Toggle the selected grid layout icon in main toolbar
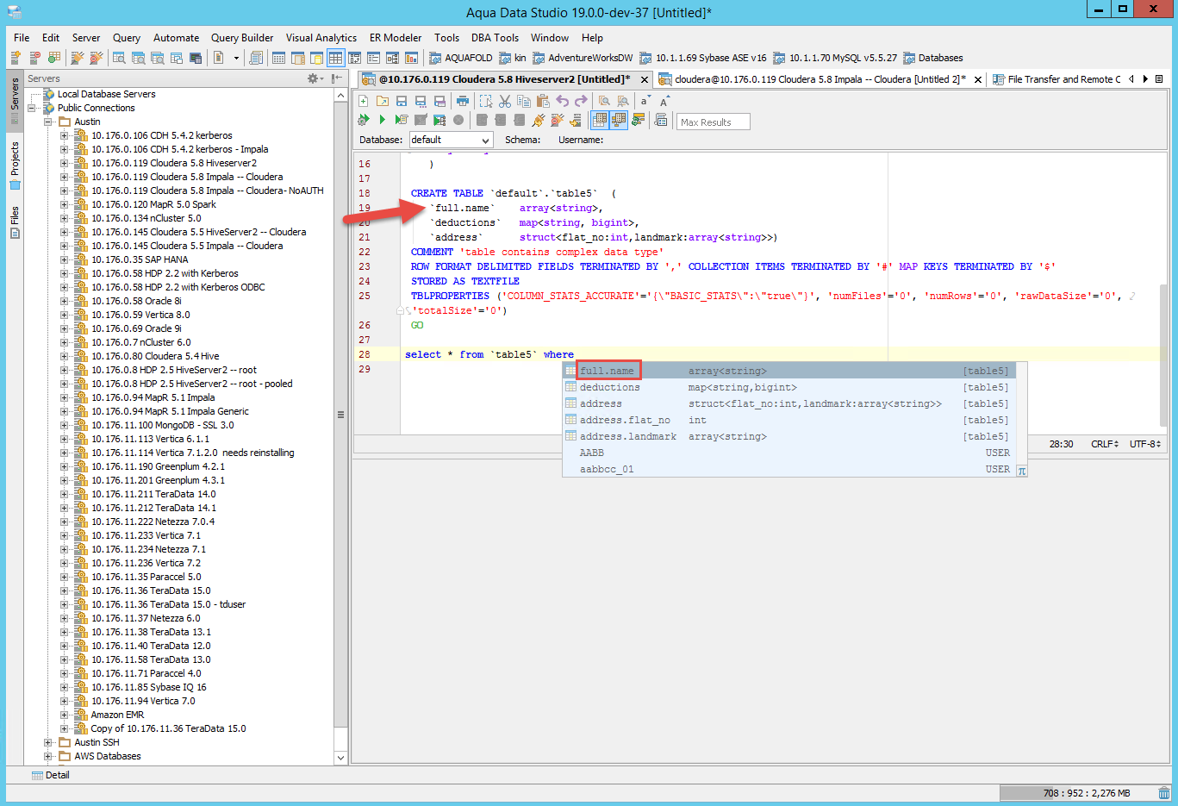The image size is (1178, 806). coord(335,58)
